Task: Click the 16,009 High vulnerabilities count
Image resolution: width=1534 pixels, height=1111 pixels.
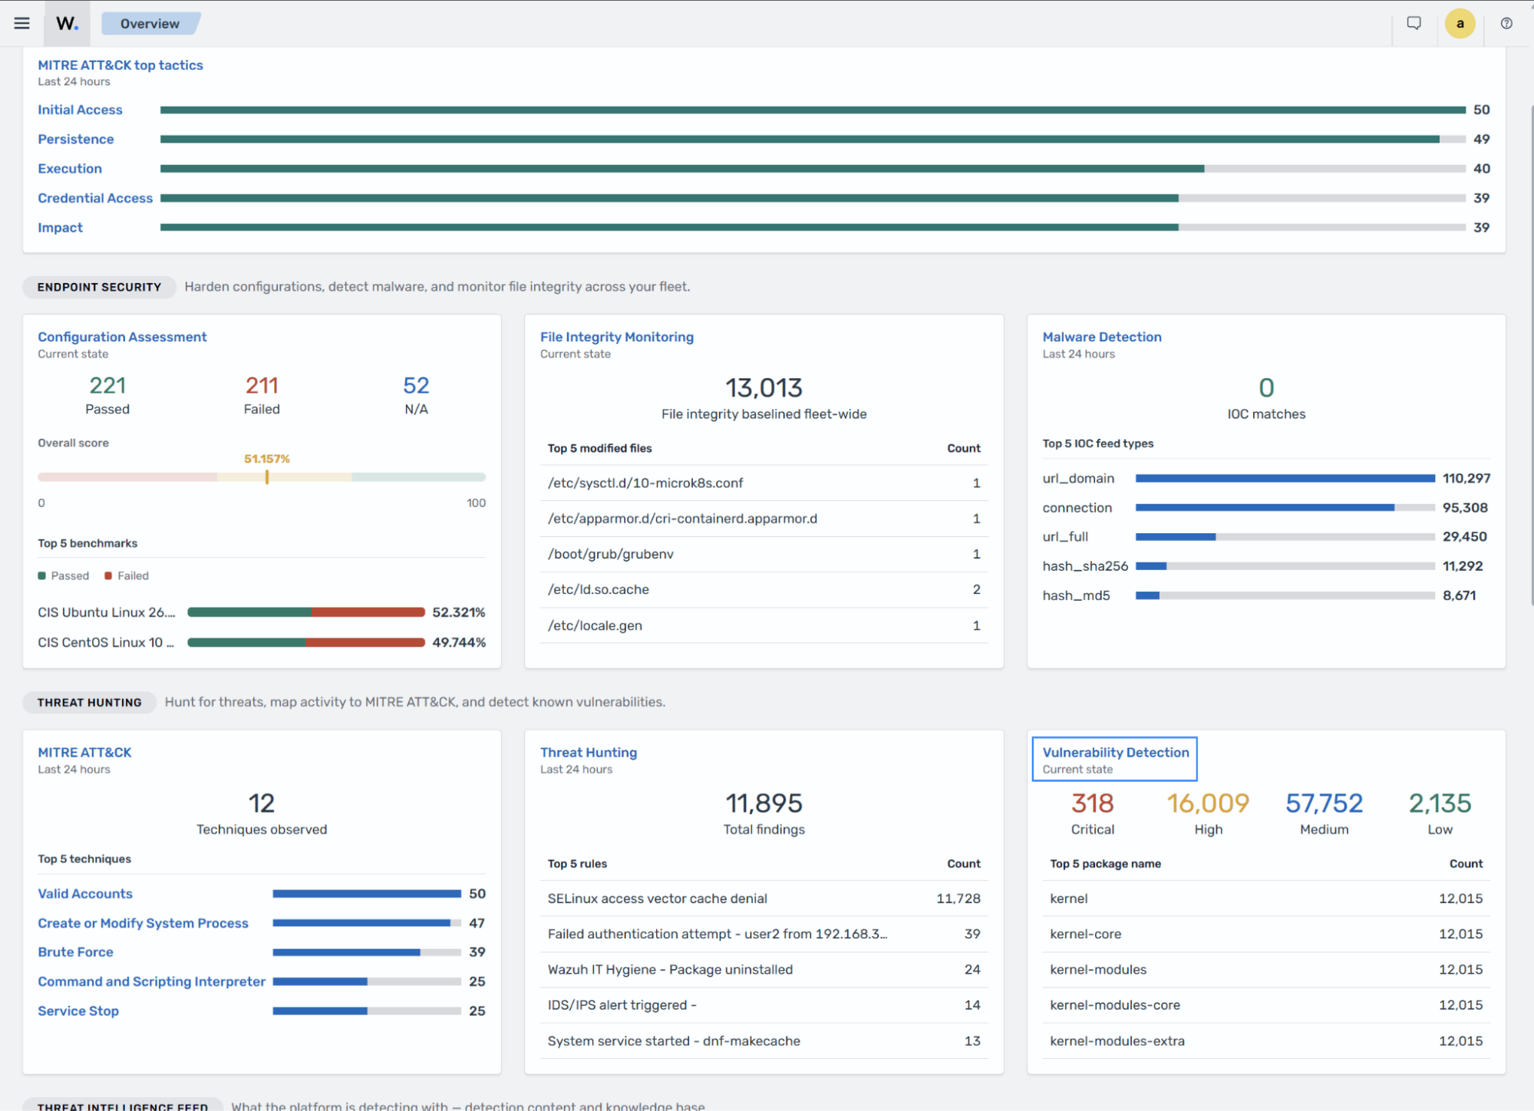Action: (x=1208, y=803)
